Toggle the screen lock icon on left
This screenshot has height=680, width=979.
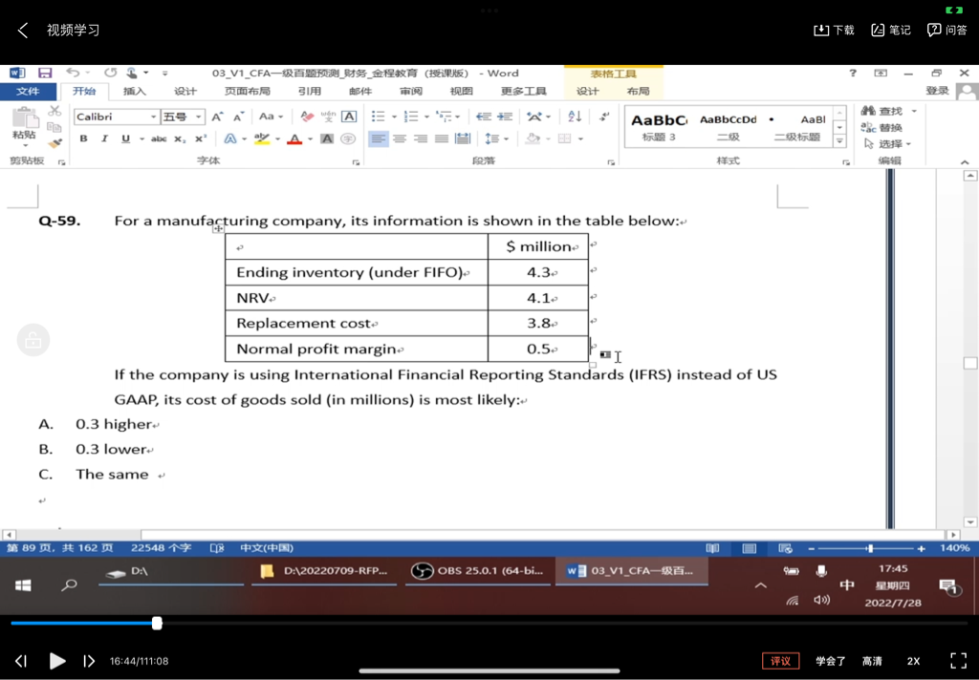click(33, 340)
